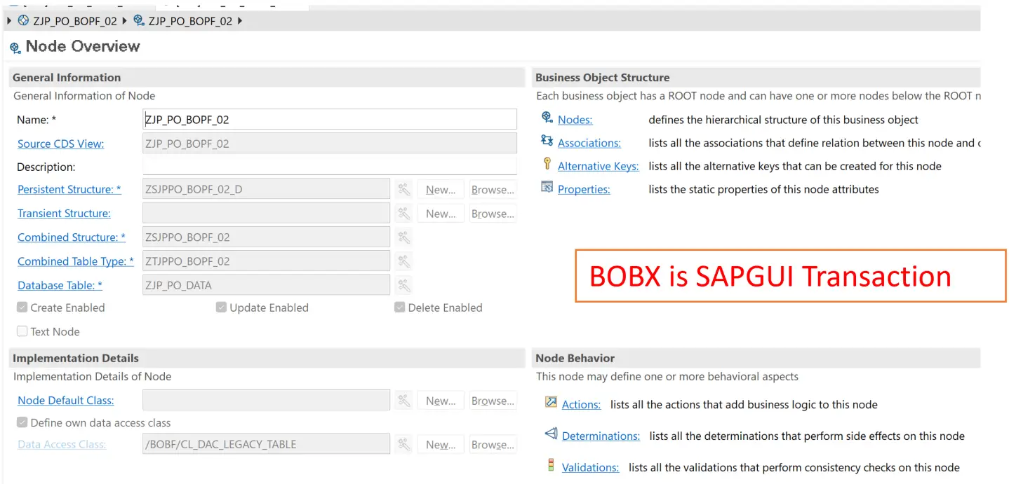
Task: Expand the chevron between the two breadcrumb entries
Action: click(125, 20)
